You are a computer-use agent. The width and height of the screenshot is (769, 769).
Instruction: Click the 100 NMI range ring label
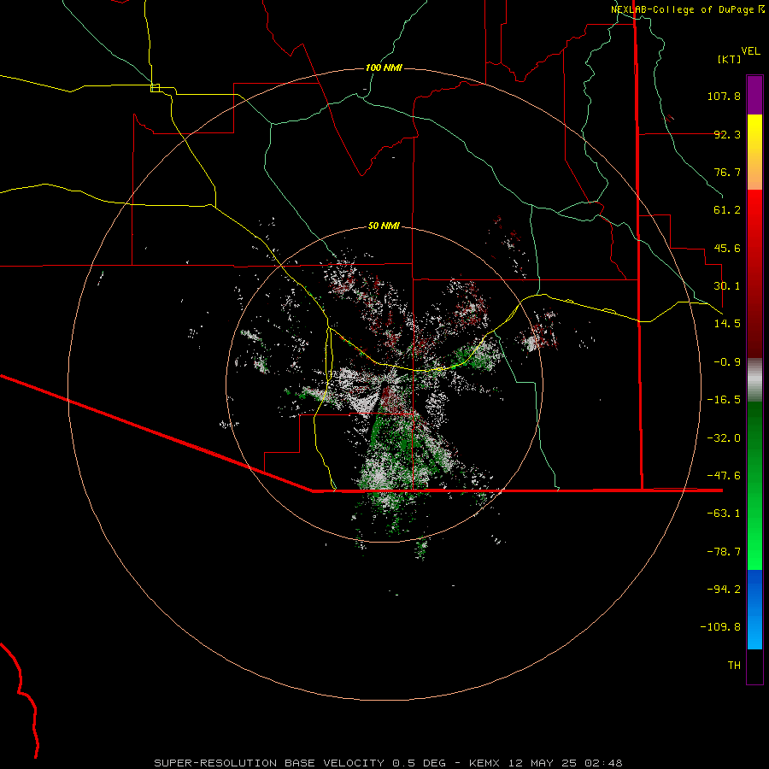pyautogui.click(x=384, y=68)
